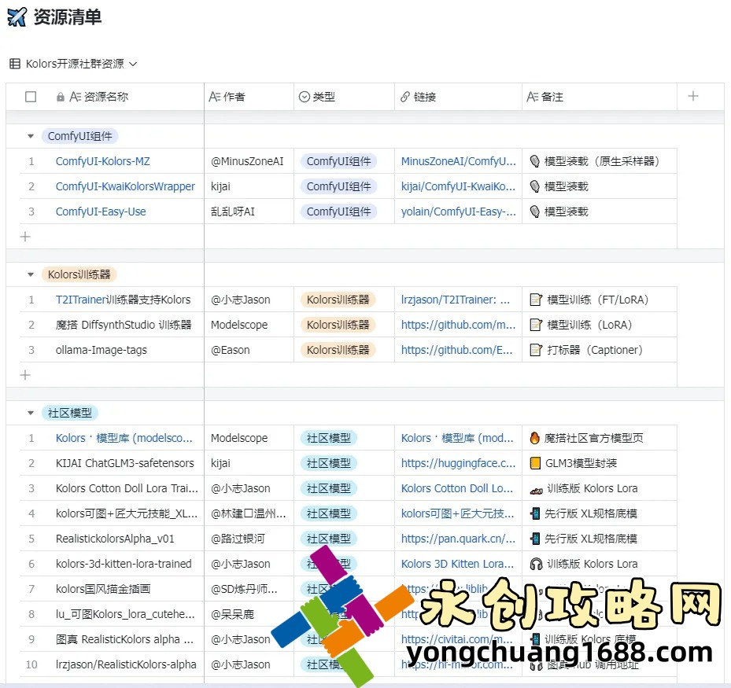Open the https://pan.quark.cn/... link

tap(458, 539)
